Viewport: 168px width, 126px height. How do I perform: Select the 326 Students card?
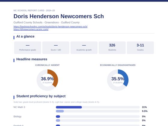[x=112, y=48]
